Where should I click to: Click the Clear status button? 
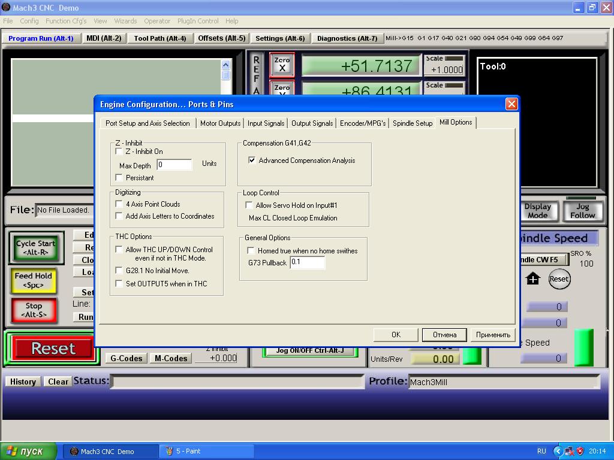[x=58, y=382]
